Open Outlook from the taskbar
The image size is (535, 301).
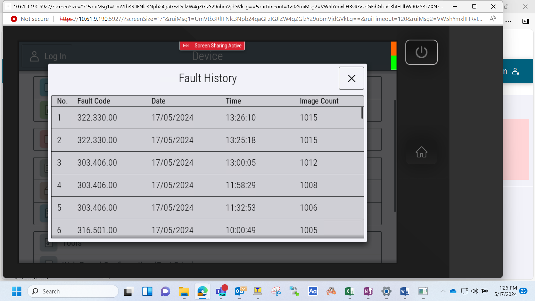[240, 291]
